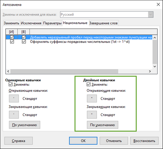Open the Исключения tab
This screenshot has width=163, height=149.
(31, 23)
